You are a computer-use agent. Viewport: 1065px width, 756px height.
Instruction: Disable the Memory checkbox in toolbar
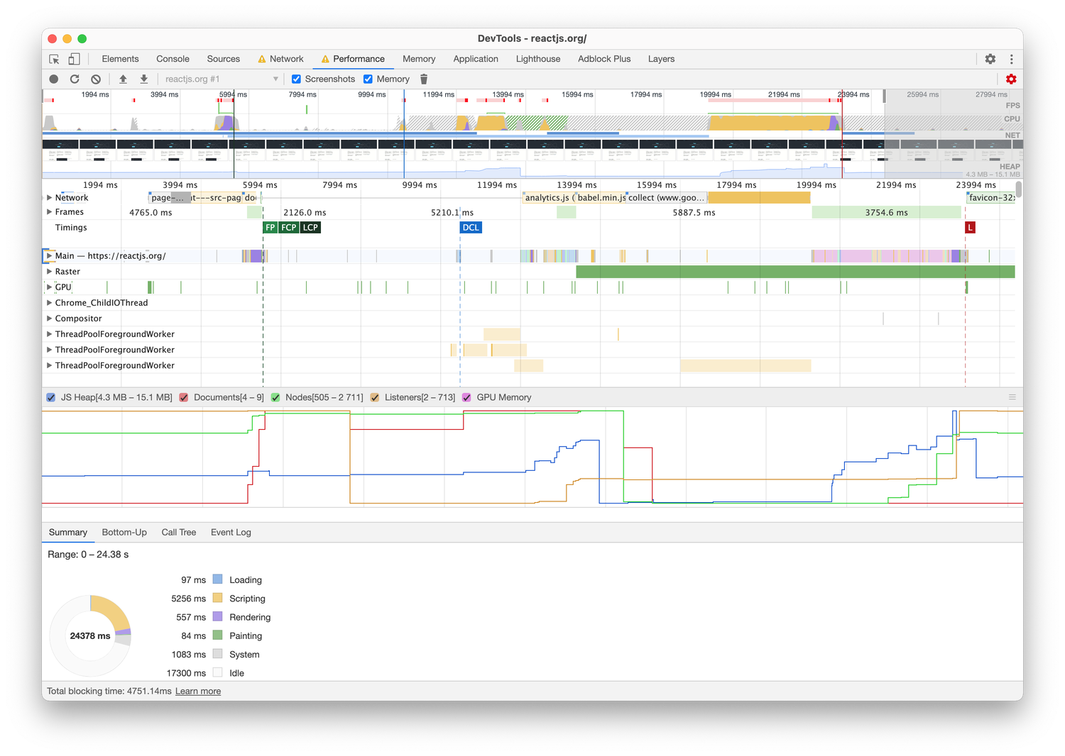click(368, 79)
